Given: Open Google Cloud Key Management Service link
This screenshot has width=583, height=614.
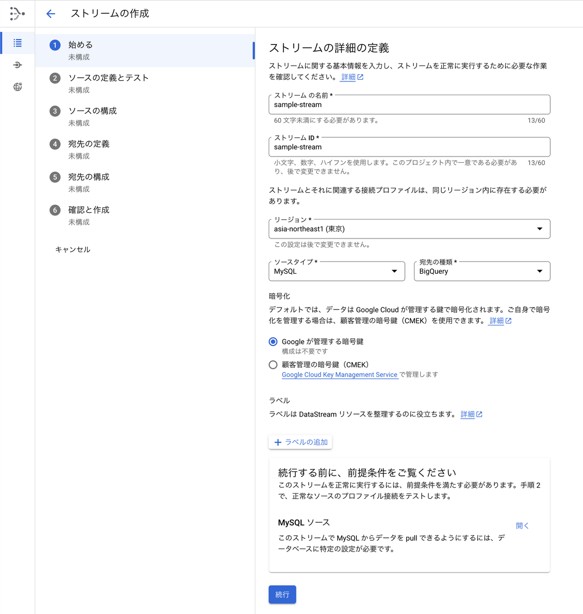Looking at the screenshot, I should point(339,375).
